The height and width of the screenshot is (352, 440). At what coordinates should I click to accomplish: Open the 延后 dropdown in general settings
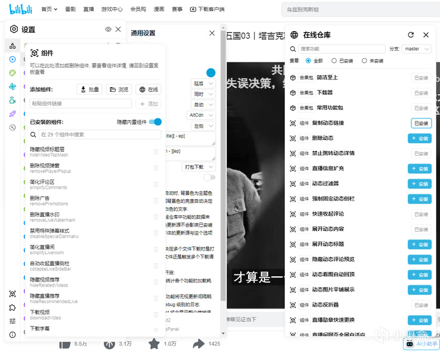click(x=203, y=83)
